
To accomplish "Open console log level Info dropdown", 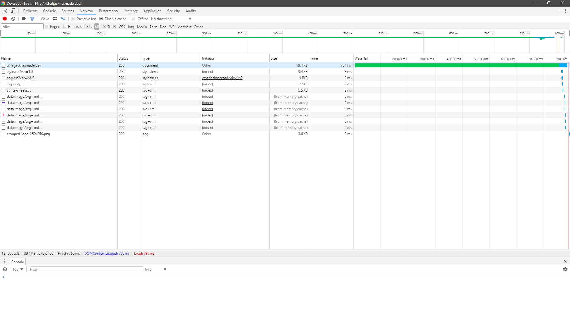I will [156, 269].
